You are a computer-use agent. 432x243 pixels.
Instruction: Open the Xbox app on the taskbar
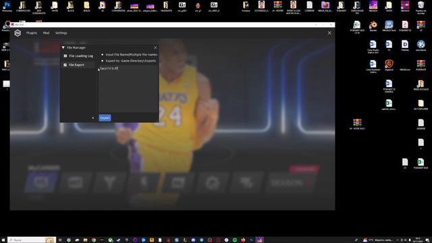point(110,240)
